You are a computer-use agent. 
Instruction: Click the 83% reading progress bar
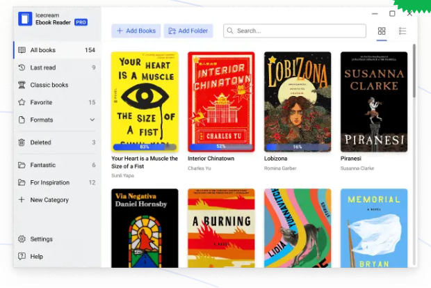click(145, 147)
